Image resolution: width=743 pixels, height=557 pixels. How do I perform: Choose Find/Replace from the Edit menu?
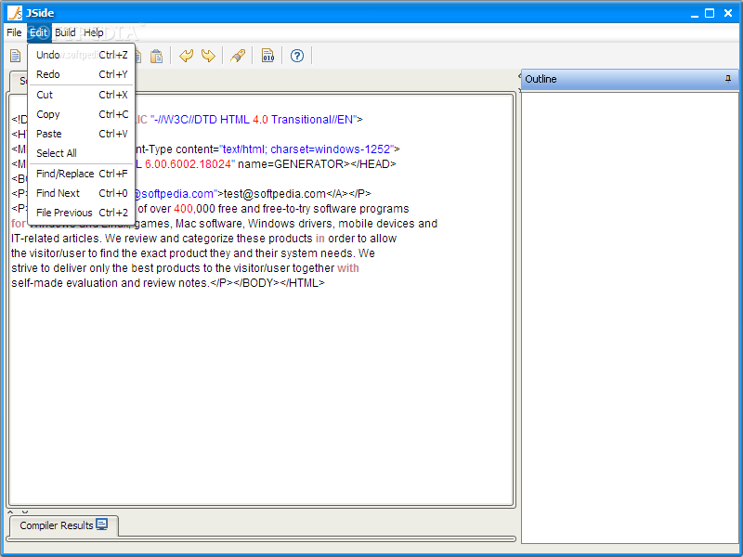pos(82,174)
